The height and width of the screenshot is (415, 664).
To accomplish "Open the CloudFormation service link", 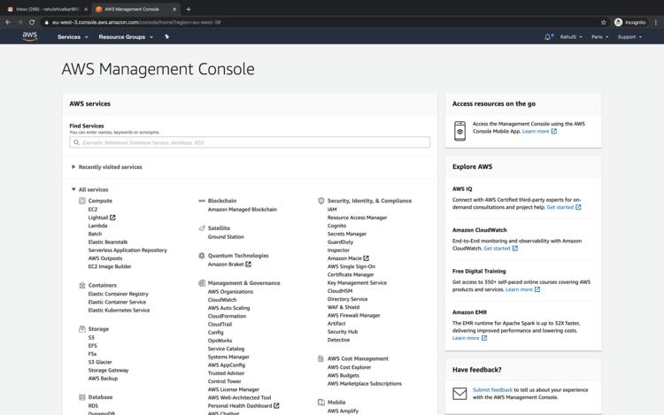I will click(x=227, y=316).
